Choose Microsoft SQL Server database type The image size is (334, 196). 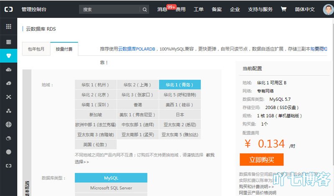coord(111,188)
